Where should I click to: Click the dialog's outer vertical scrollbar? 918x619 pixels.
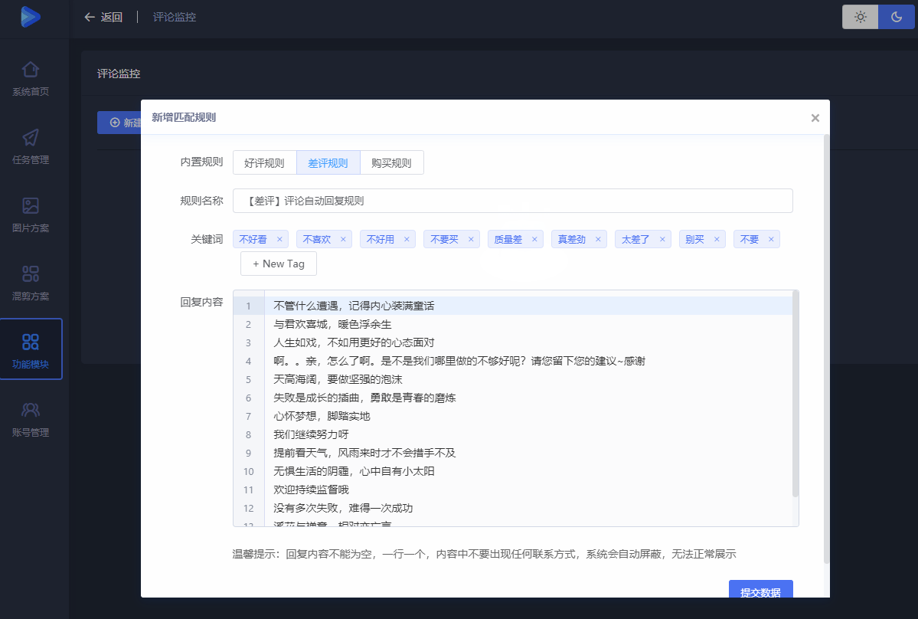[827, 349]
